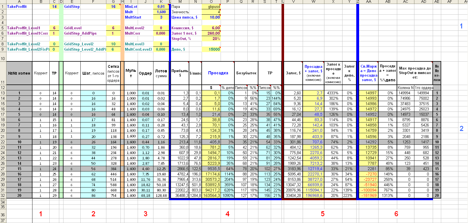Select the Залог, $ header cell
Image resolution: width=468 pixels, height=223 pixels.
pos(293,73)
